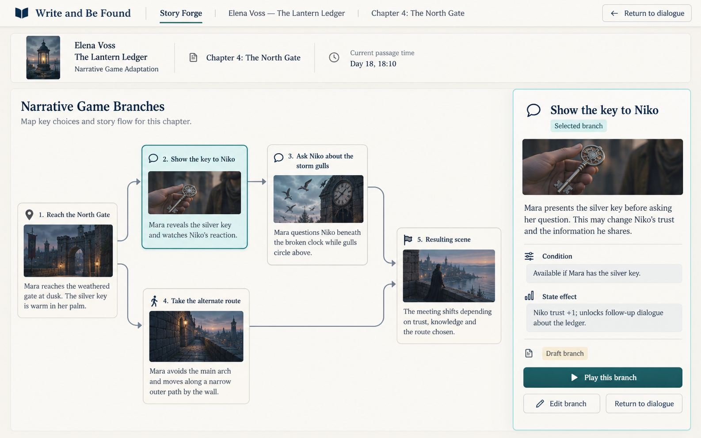
Task: Select node title '5. Resulting scene'
Action: point(444,239)
